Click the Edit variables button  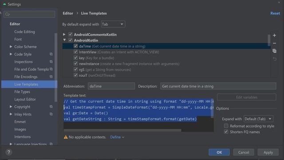coord(247,97)
